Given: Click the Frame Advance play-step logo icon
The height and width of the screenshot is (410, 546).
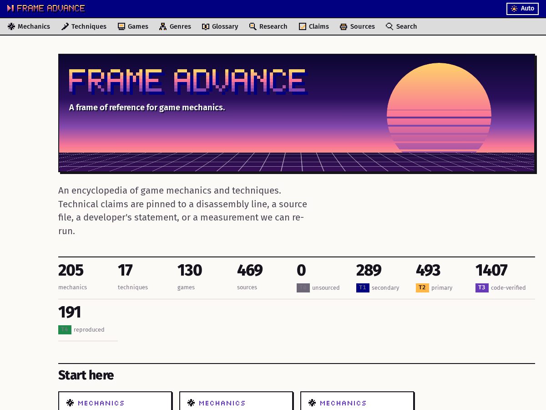Looking at the screenshot, I should 10,8.
